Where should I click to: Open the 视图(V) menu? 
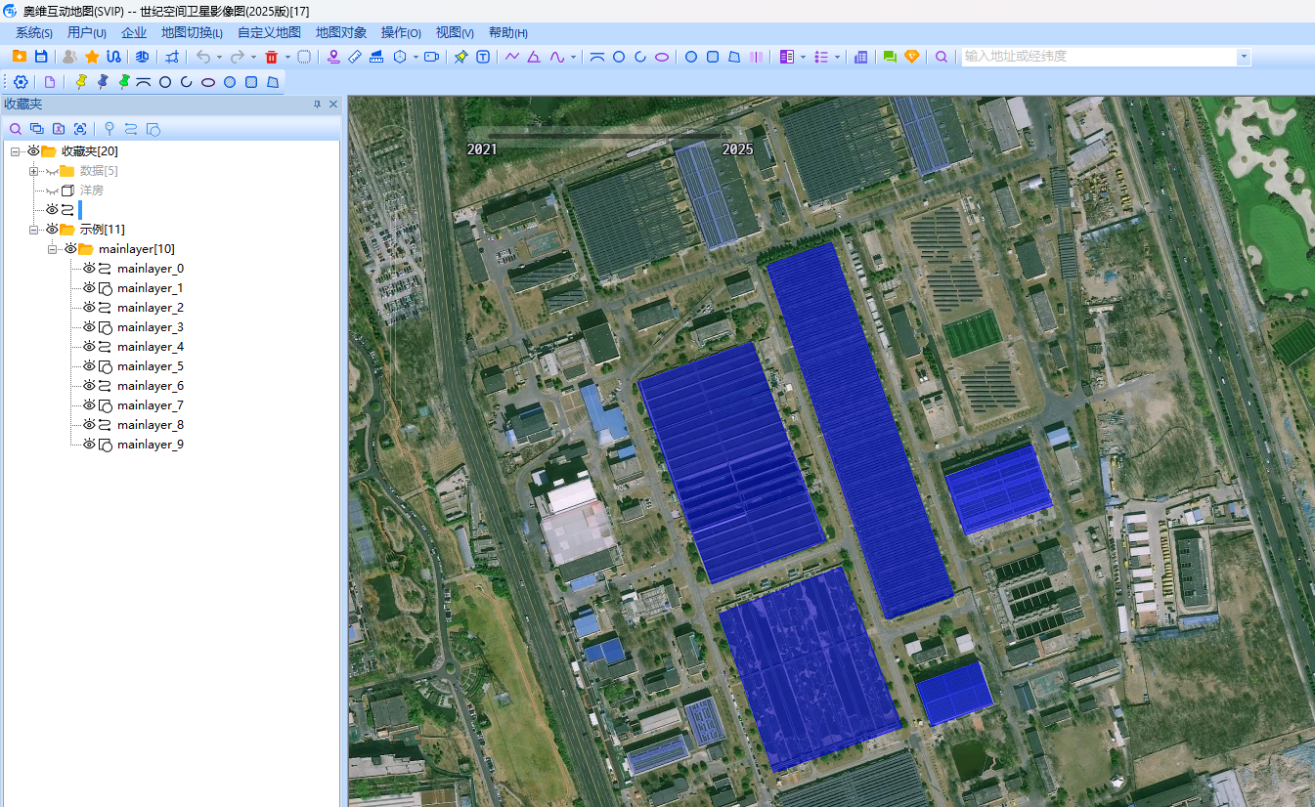pyautogui.click(x=455, y=33)
